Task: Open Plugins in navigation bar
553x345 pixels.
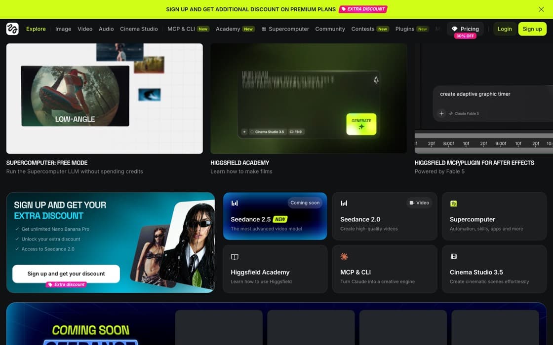Action: tap(412, 29)
